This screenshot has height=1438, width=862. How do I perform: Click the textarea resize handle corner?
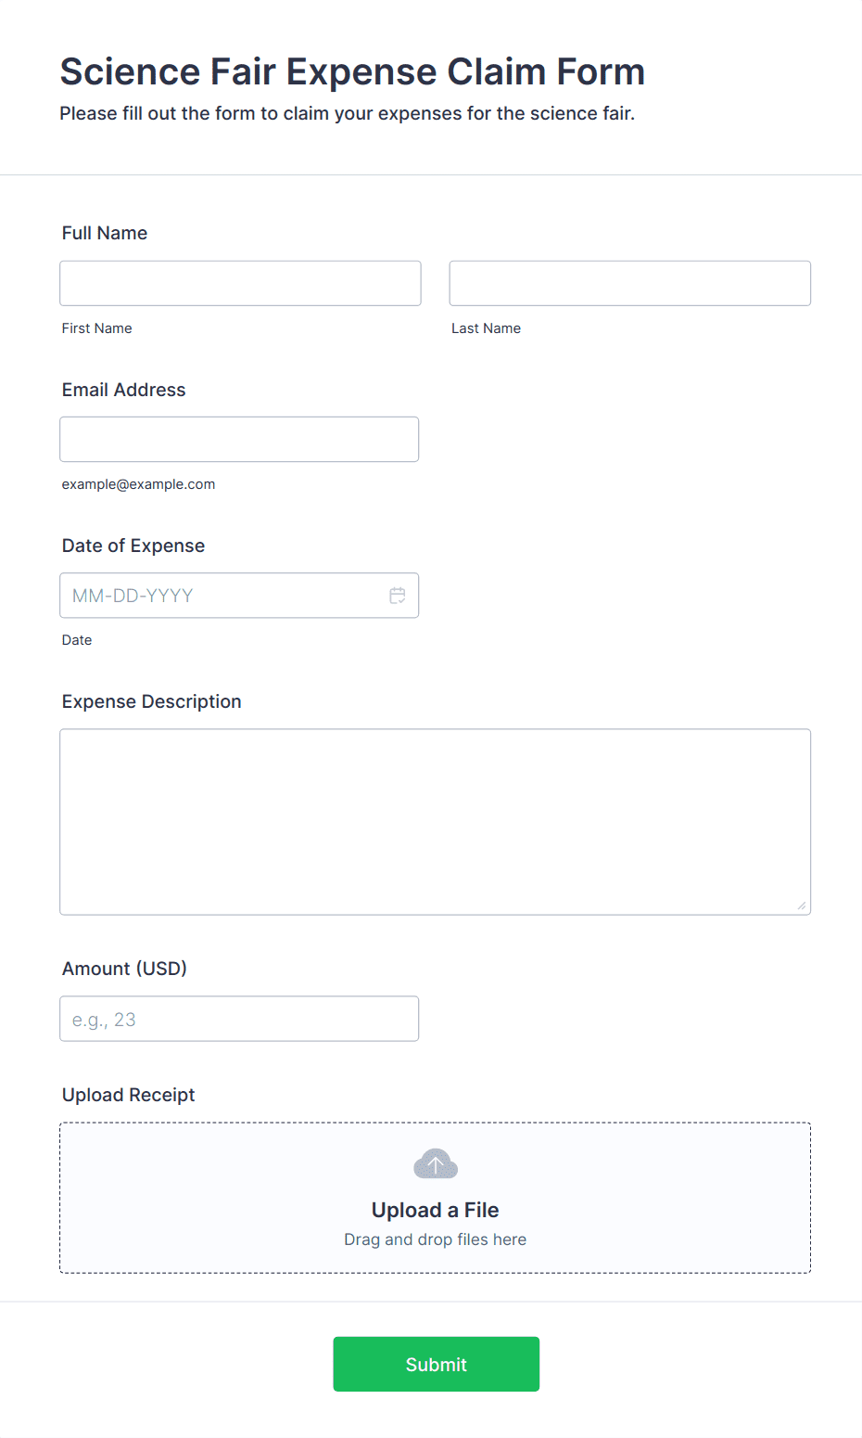pyautogui.click(x=801, y=905)
